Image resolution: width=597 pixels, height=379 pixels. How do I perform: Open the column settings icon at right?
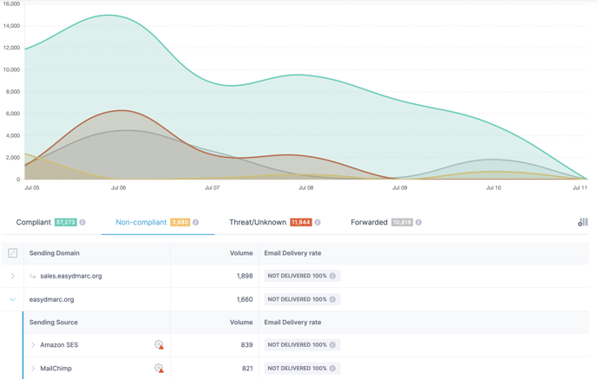pos(582,222)
